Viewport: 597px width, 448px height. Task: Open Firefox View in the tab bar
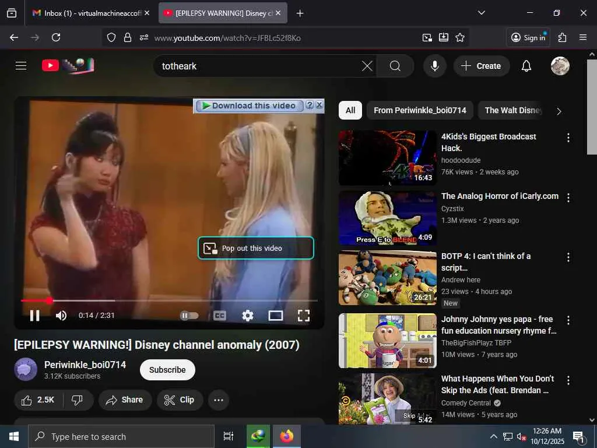[12, 13]
